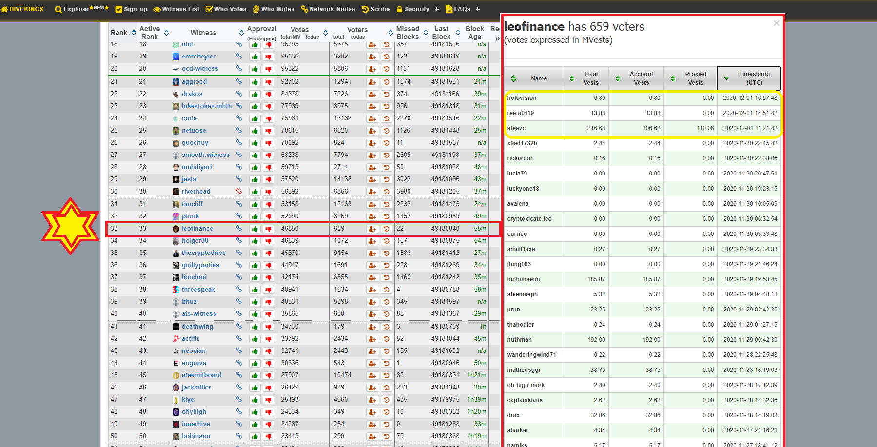Show voters icon for guiltyparties
877x447 pixels.
pos(372,265)
